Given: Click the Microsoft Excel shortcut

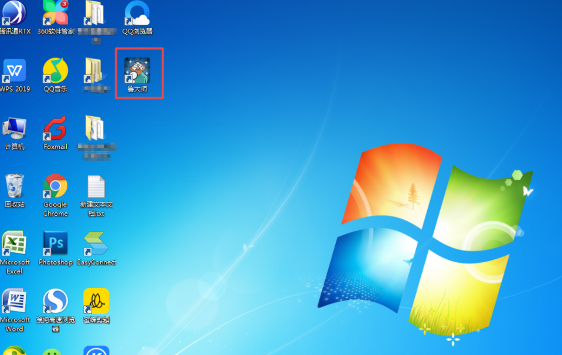Looking at the screenshot, I should [15, 253].
